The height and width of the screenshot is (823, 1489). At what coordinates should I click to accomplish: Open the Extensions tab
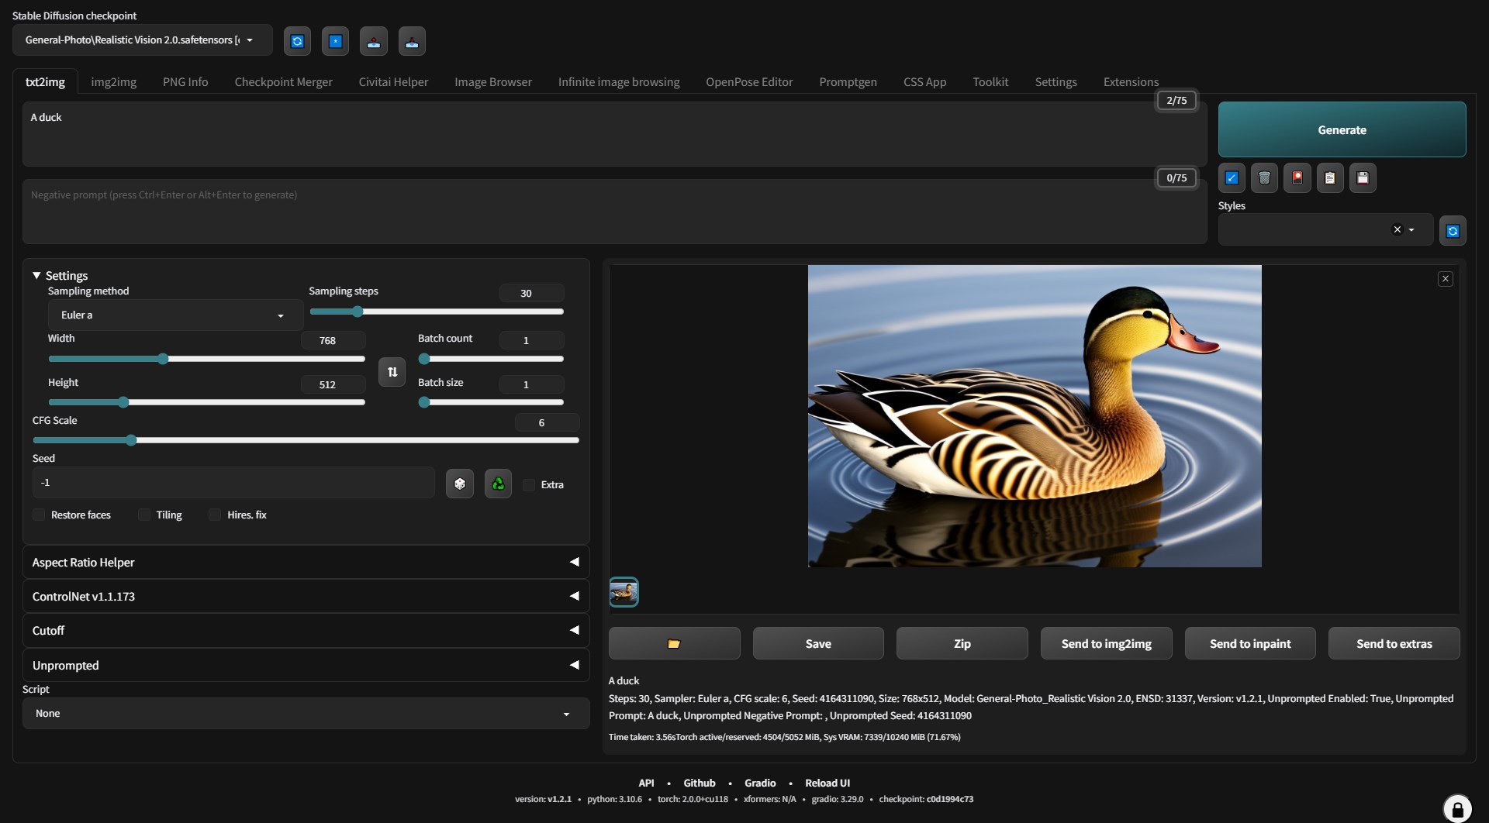click(1130, 82)
